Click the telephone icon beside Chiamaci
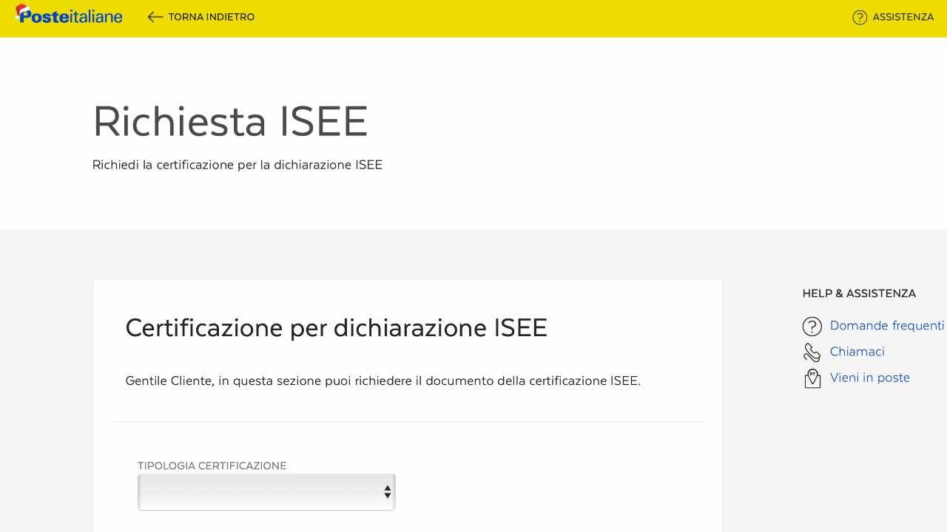 coord(812,352)
